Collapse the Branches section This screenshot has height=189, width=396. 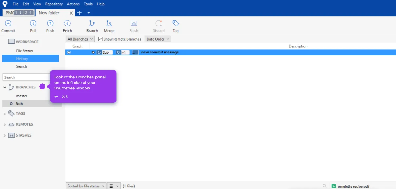point(4,87)
